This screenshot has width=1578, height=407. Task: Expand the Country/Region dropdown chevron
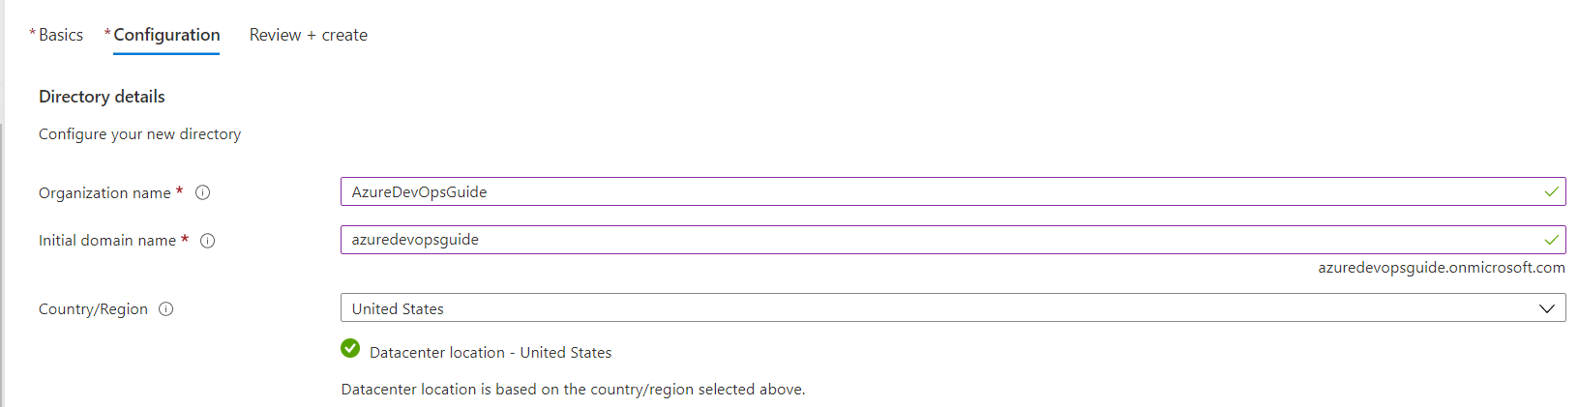tap(1546, 308)
